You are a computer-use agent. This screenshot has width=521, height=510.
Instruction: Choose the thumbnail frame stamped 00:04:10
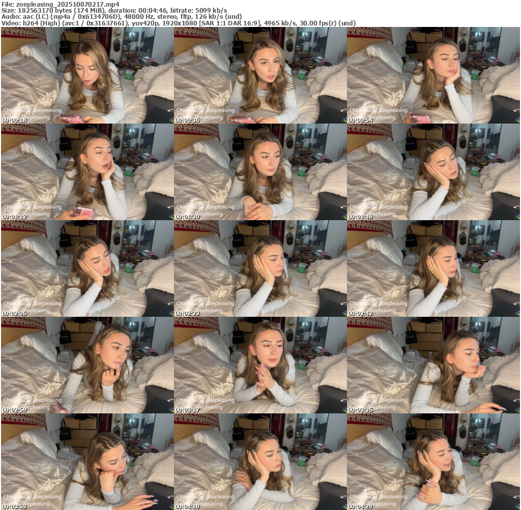click(260, 462)
